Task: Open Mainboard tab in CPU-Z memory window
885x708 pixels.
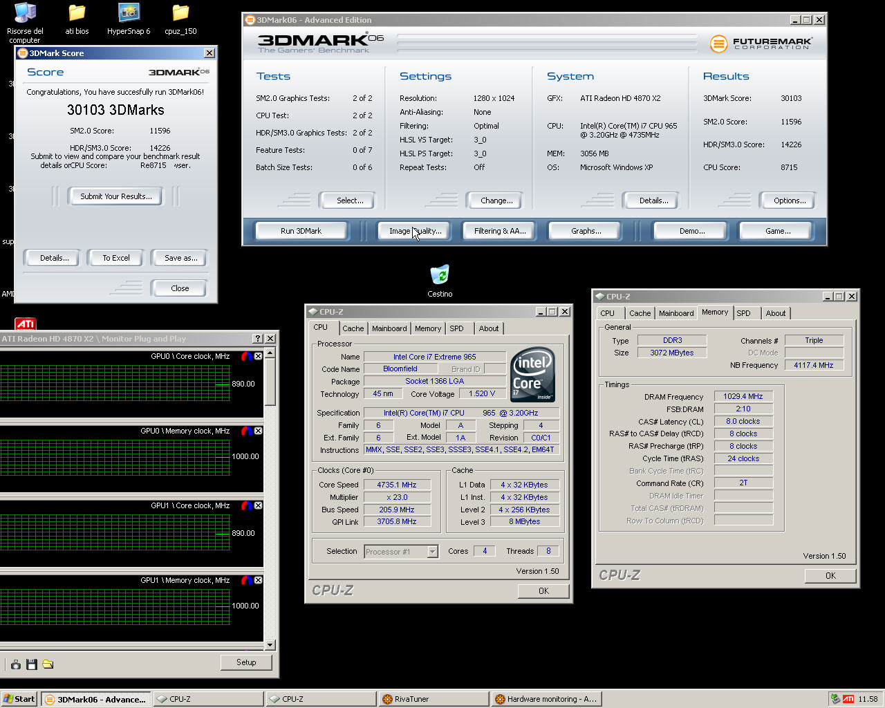Action: [676, 313]
